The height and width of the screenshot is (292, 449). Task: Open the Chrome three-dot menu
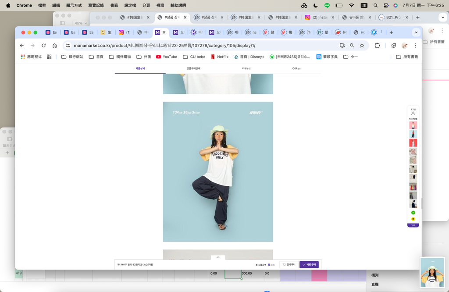(x=416, y=46)
